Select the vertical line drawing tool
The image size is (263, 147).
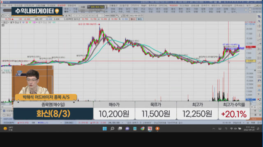(259, 35)
